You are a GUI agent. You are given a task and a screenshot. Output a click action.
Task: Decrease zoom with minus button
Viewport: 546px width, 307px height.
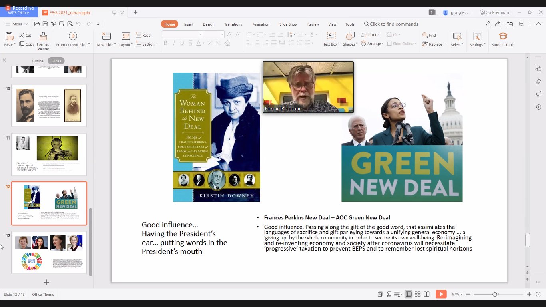468,294
